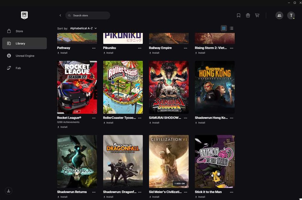Open SAMURAI SHODOWN three-dot menu
The width and height of the screenshot is (302, 200).
[x=185, y=118]
